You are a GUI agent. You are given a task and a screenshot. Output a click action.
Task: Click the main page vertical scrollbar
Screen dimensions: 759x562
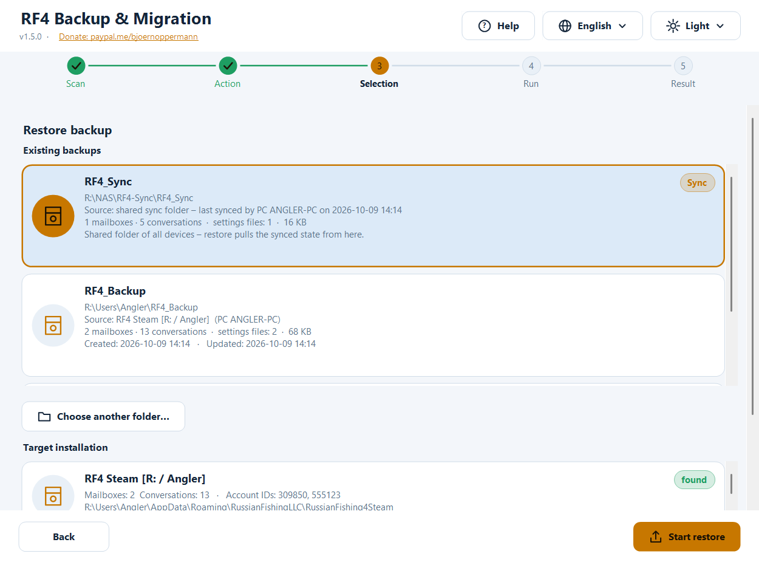click(x=752, y=267)
